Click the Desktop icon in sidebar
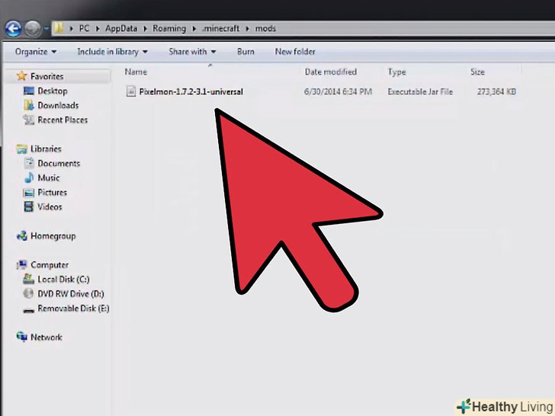This screenshot has width=555, height=416. pyautogui.click(x=29, y=91)
